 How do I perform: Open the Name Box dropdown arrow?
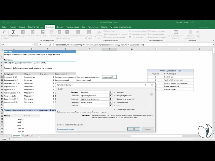point(32,45)
